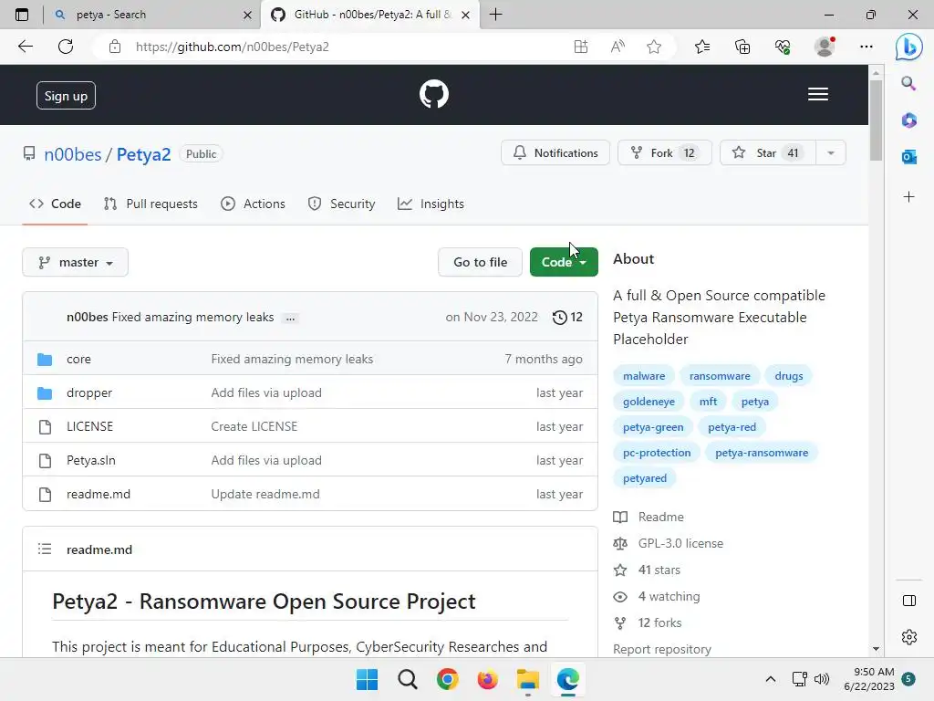Open Edge Settings and more menu

coord(867,47)
